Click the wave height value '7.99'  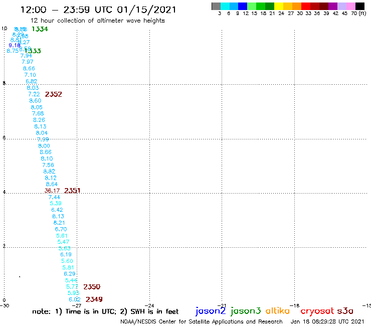(x=43, y=139)
